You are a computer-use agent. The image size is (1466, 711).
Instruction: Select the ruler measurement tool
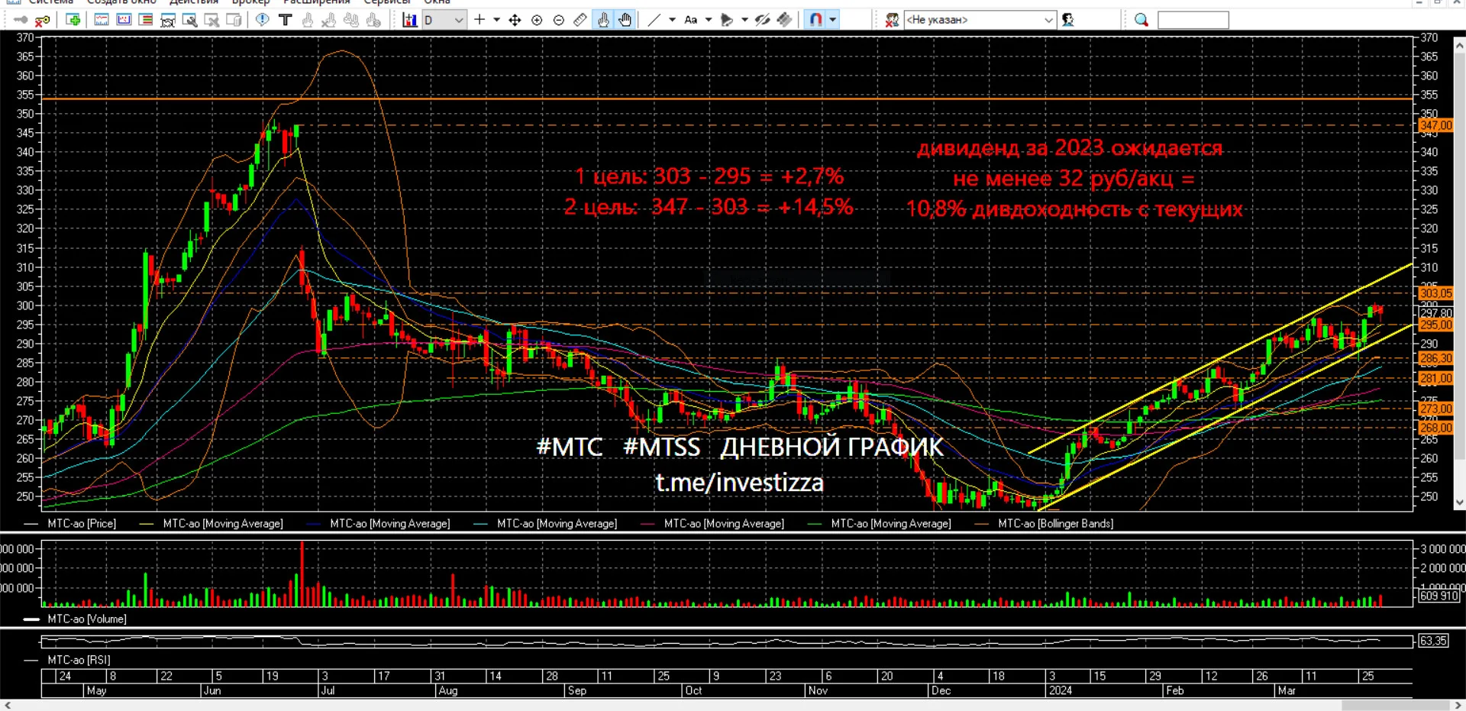(580, 20)
